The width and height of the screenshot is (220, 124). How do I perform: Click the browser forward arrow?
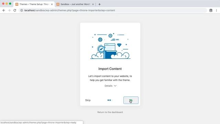[x=9, y=10]
